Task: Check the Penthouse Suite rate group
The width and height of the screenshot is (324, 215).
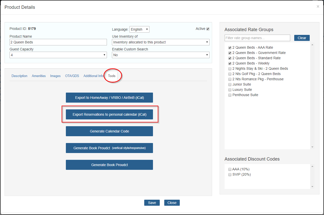Action: (230, 95)
